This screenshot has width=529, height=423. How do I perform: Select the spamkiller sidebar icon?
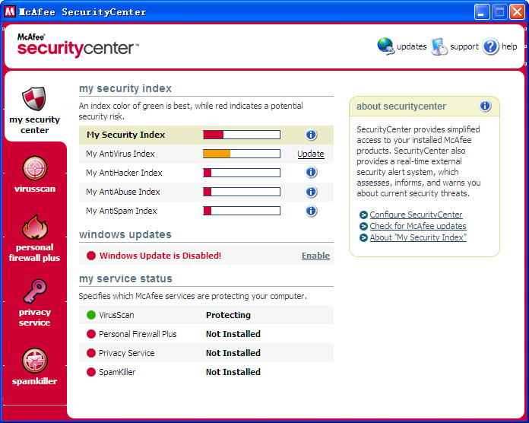tap(35, 361)
